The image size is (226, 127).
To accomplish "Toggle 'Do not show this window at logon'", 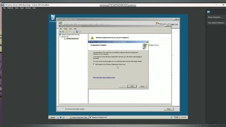I will [x=64, y=109].
